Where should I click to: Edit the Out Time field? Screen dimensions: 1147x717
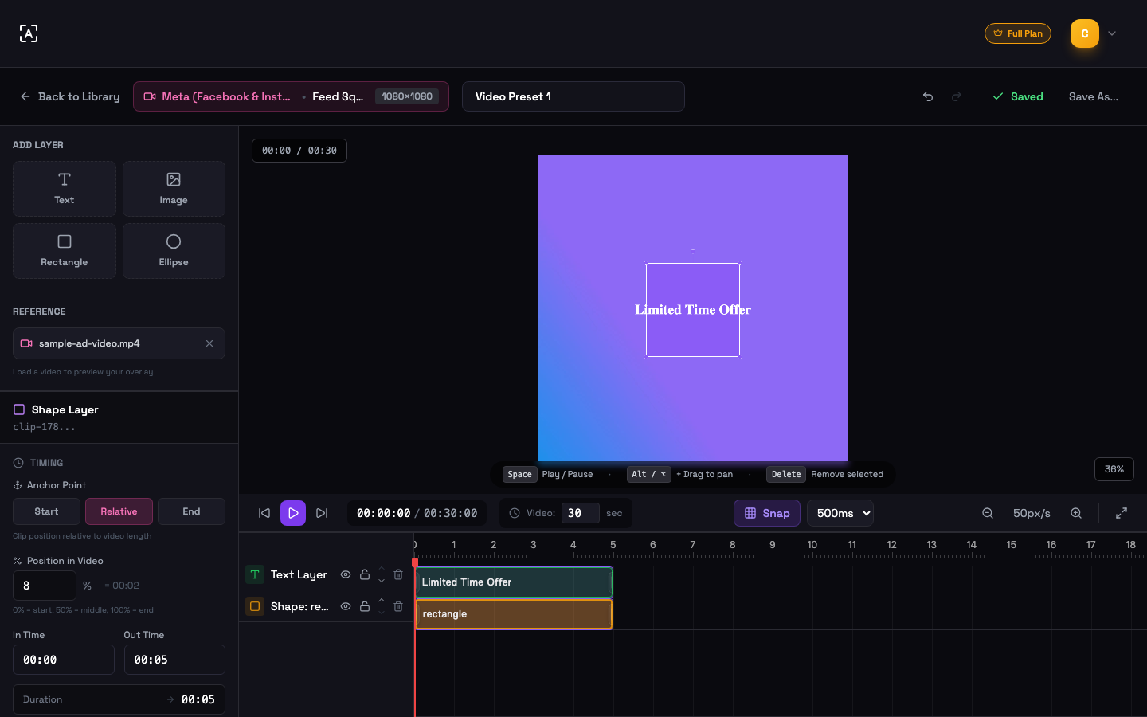click(174, 660)
